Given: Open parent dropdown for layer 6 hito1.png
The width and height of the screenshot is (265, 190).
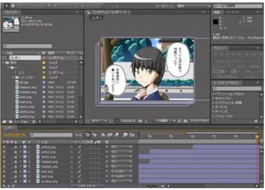Looking at the screenshot, I should click(x=121, y=171).
